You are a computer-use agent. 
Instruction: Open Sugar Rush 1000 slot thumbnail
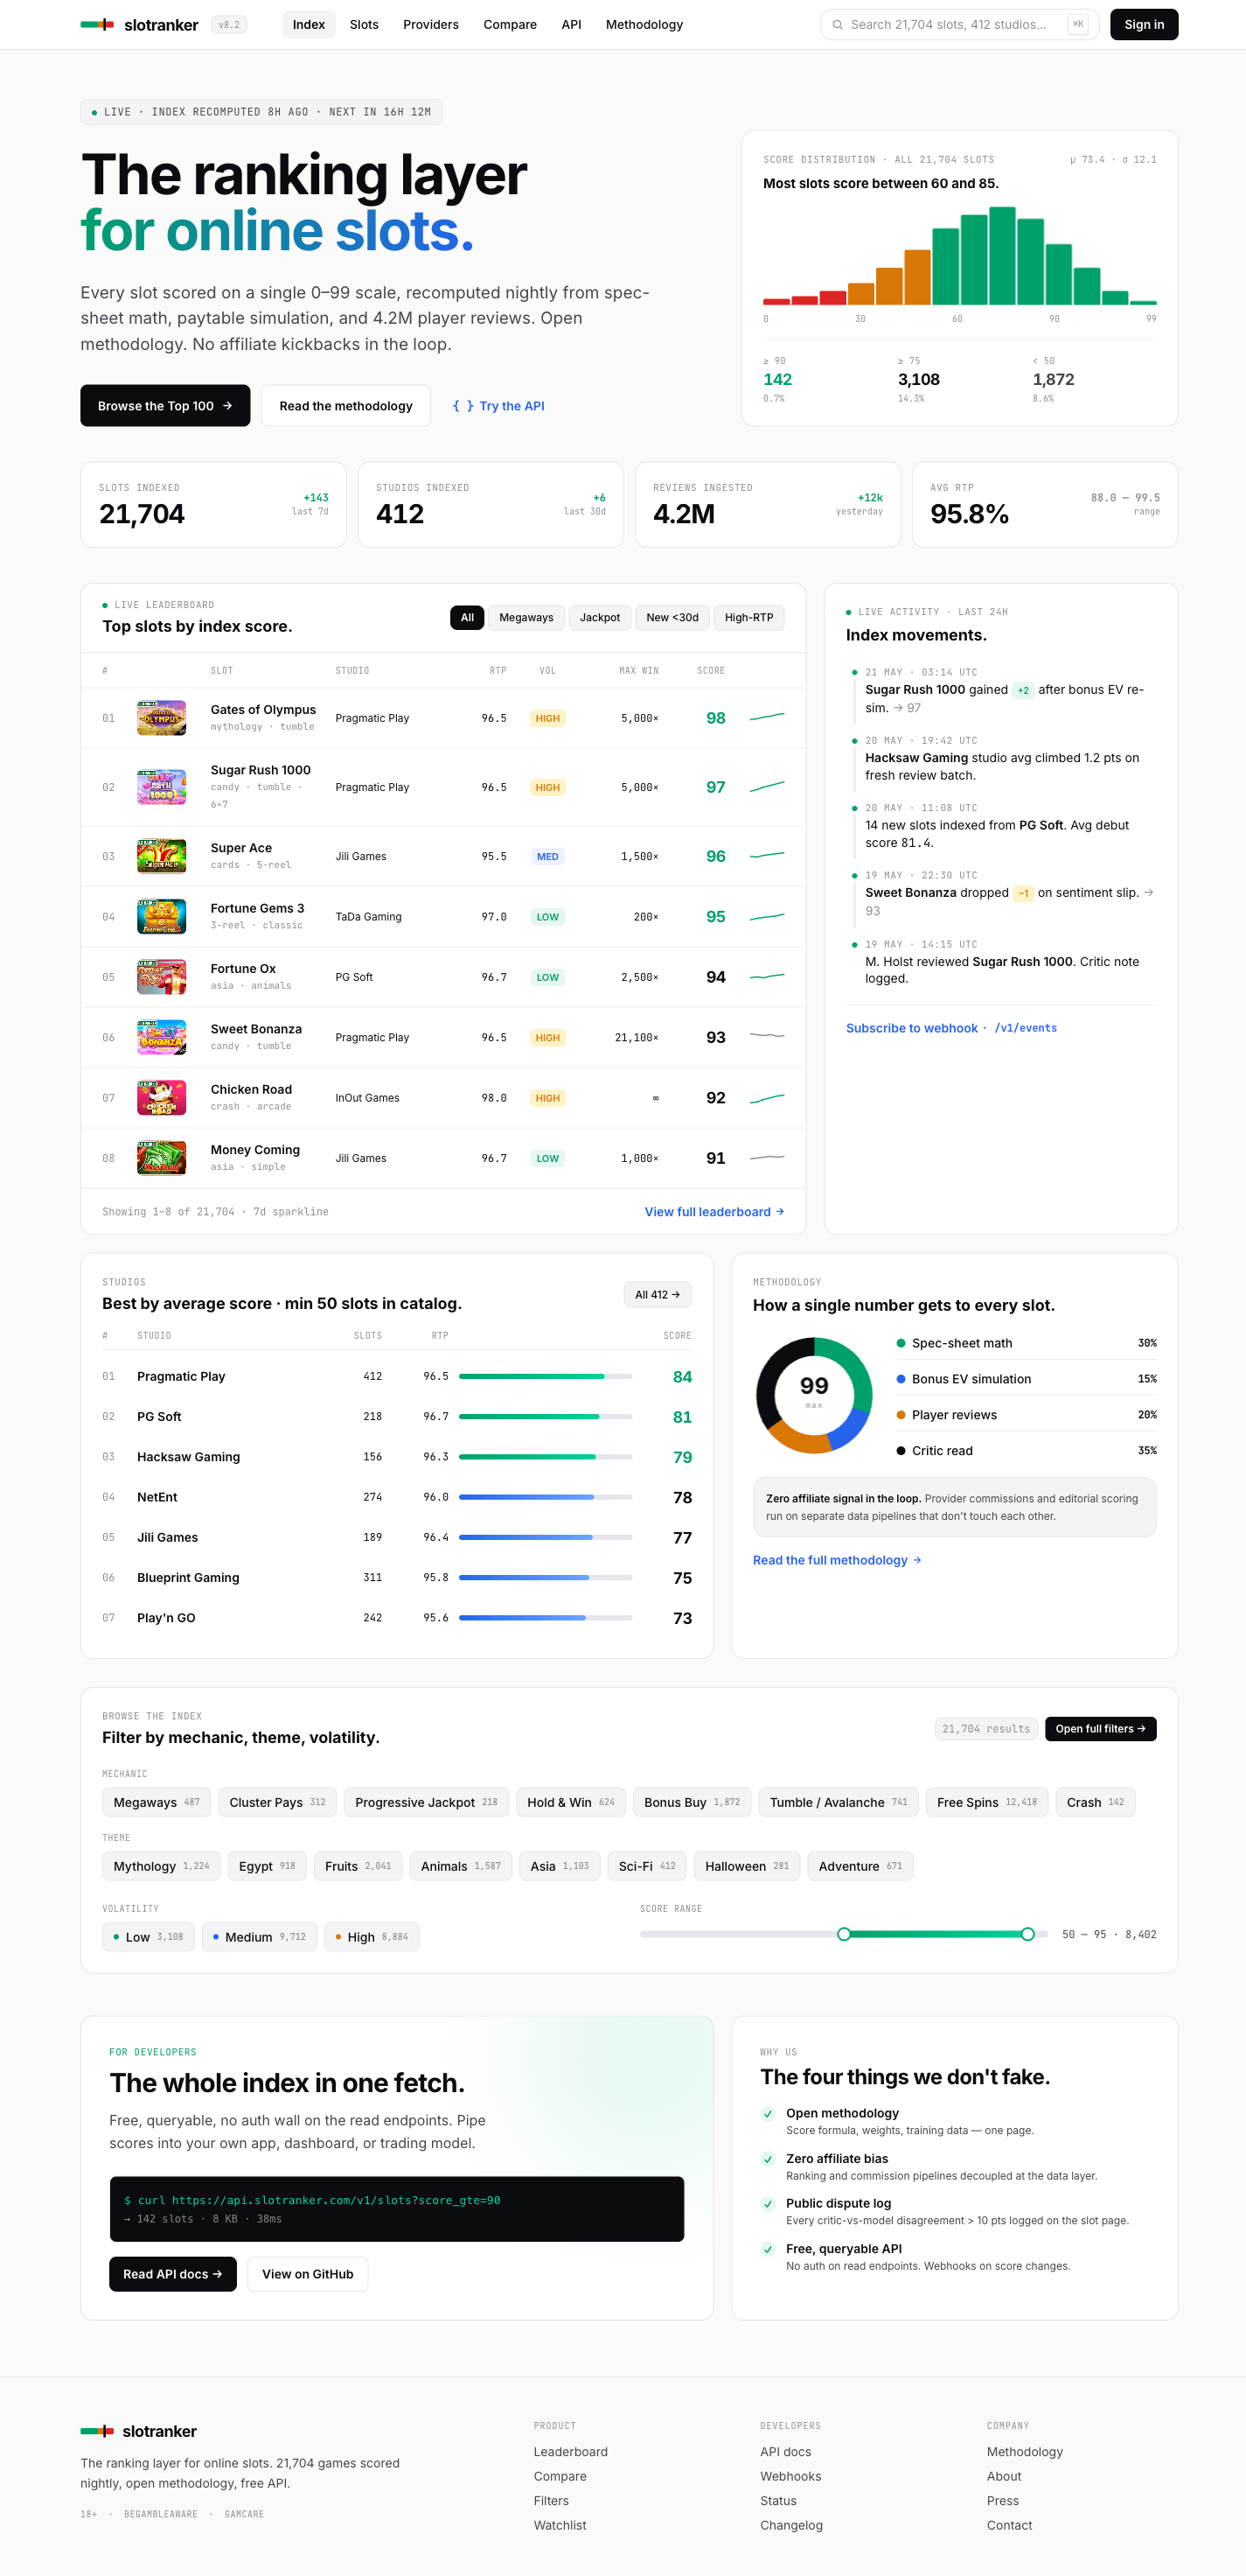pos(161,787)
